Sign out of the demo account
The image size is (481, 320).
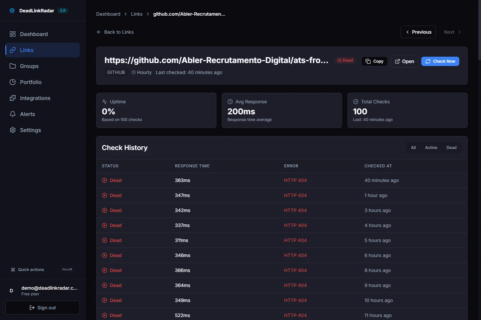42,308
